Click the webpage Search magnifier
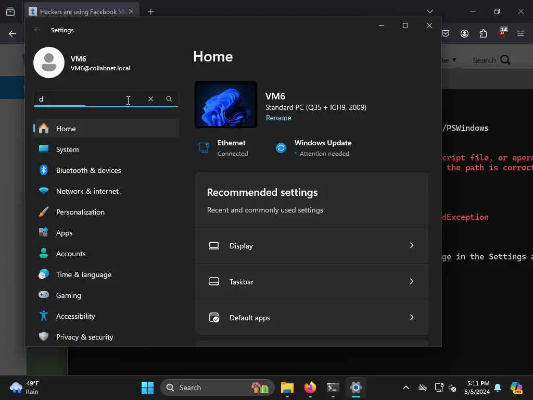 click(x=505, y=60)
